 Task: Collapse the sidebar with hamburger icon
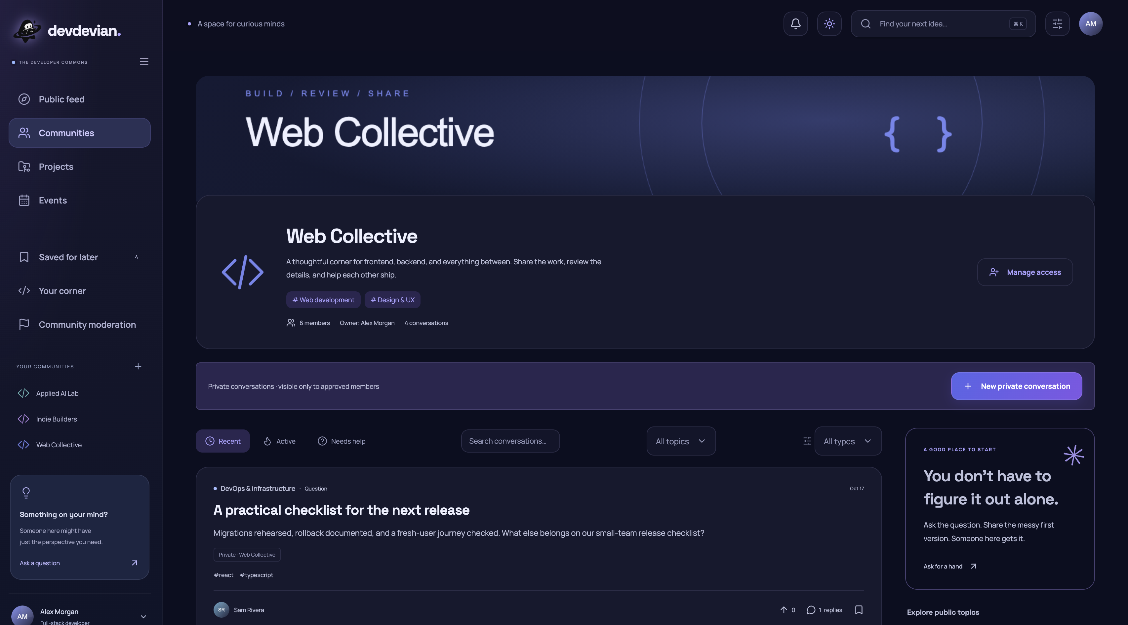click(x=144, y=61)
